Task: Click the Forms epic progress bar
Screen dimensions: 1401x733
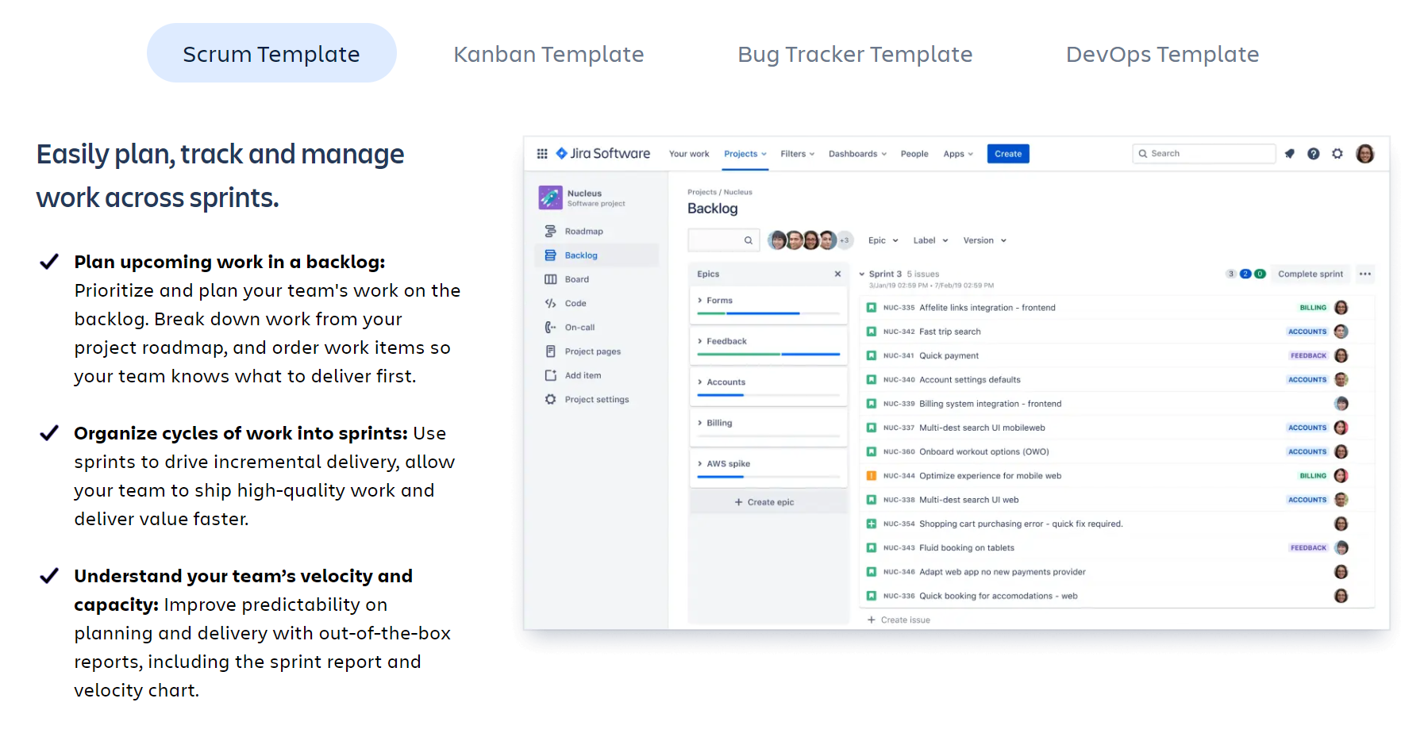Action: point(768,314)
